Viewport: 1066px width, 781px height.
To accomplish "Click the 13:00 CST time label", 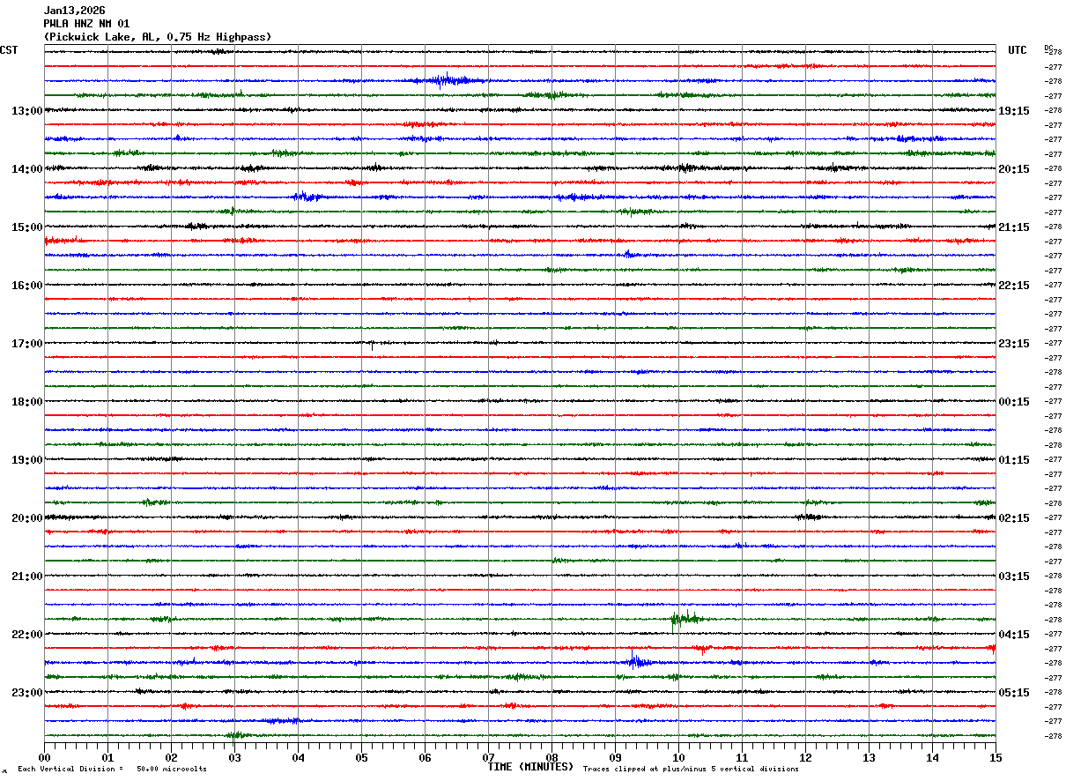I will click(x=27, y=111).
